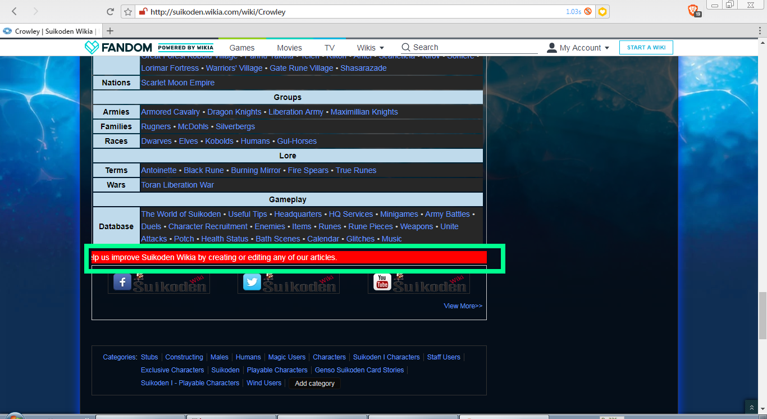This screenshot has width=767, height=419.
Task: Open the Movies menu
Action: point(290,48)
